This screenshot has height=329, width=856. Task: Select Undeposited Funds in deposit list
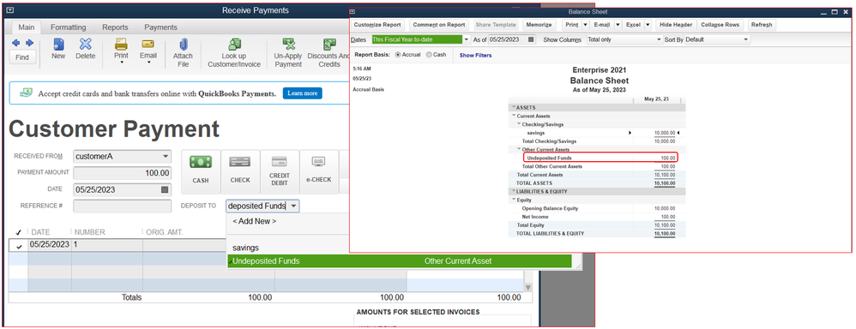pyautogui.click(x=400, y=261)
